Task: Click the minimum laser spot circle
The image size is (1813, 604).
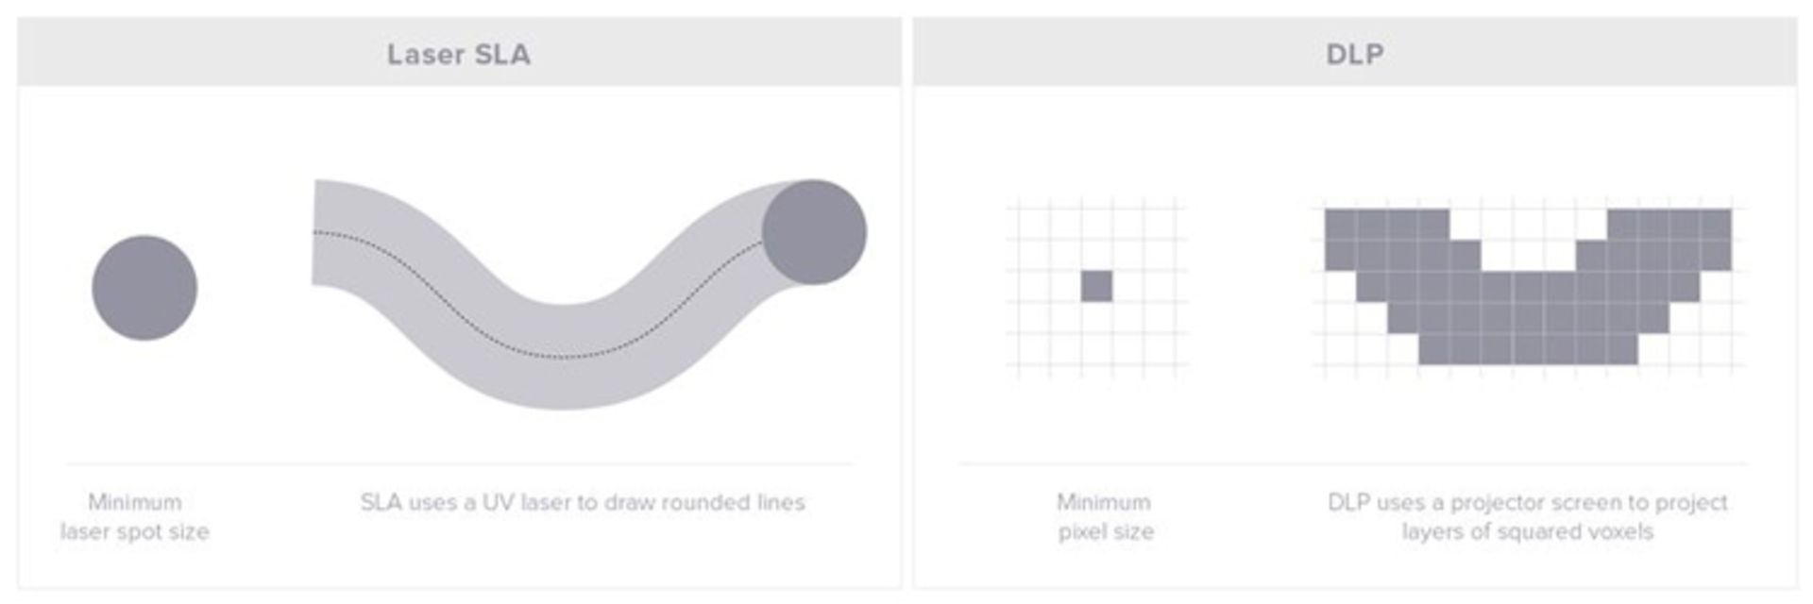Action: point(144,288)
